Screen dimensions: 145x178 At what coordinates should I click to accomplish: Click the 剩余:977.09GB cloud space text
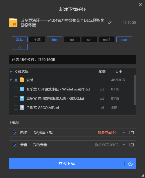coord(107,145)
